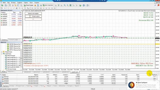Image resolution: width=160 pixels, height=90 pixels.
Task: Switch to M15 timeframe
Action: pyautogui.click(x=38, y=8)
